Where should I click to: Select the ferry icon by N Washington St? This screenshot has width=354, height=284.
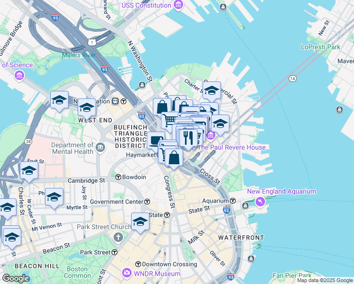pyautogui.click(x=142, y=85)
